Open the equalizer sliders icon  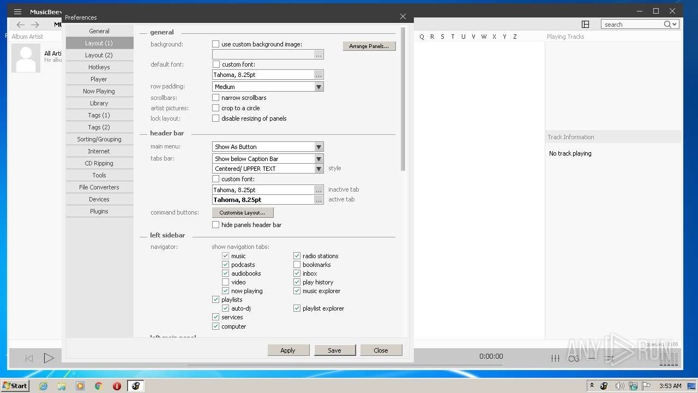[x=555, y=358]
